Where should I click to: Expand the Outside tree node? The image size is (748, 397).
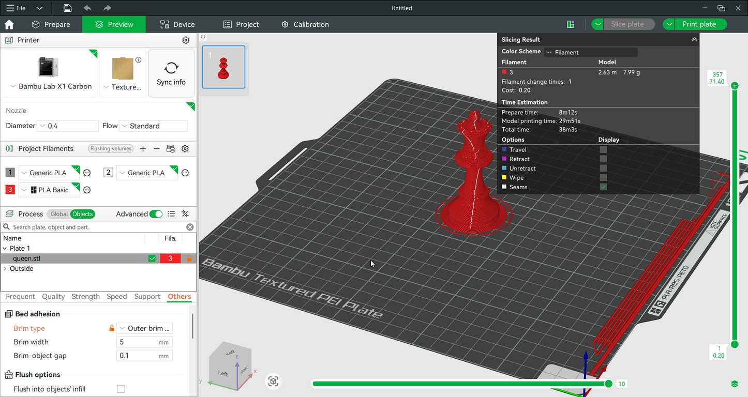pyautogui.click(x=5, y=269)
